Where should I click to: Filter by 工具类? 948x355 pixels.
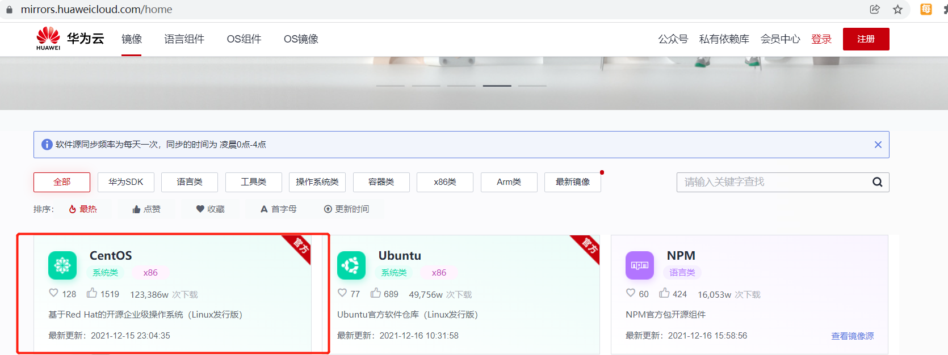click(x=254, y=182)
